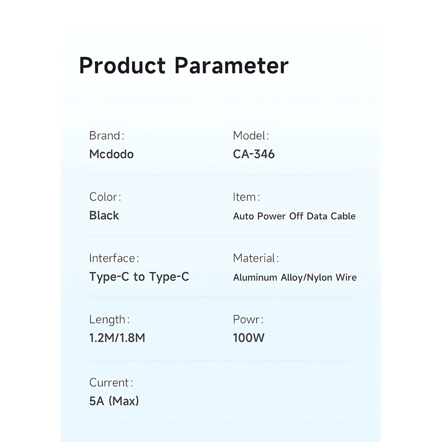Select "Auto Power Off Data Cable" text
The image size is (442, 442).
294,216
